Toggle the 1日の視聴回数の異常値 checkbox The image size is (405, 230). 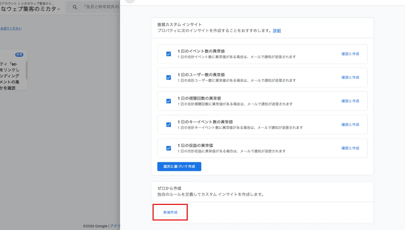click(168, 101)
